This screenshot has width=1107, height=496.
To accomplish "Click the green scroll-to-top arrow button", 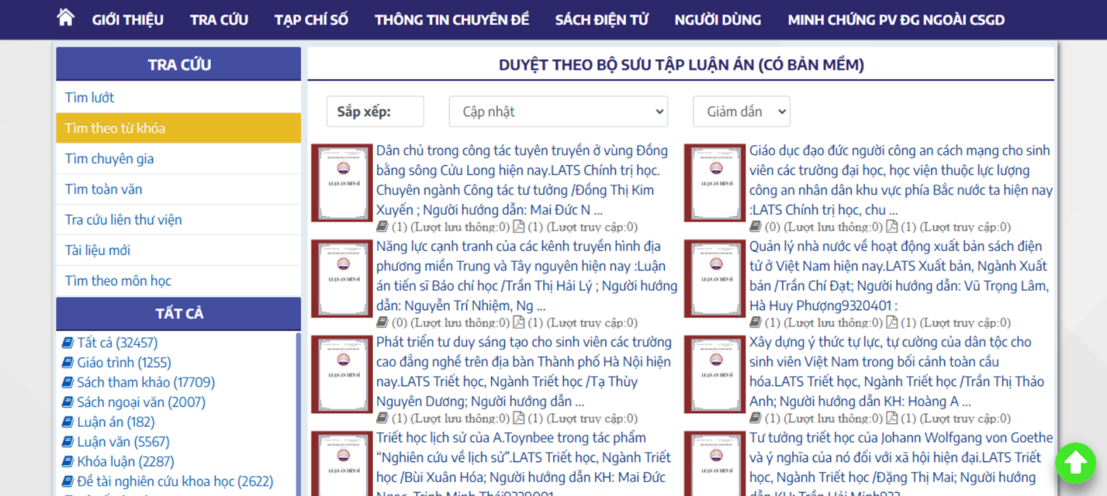I will click(x=1075, y=463).
